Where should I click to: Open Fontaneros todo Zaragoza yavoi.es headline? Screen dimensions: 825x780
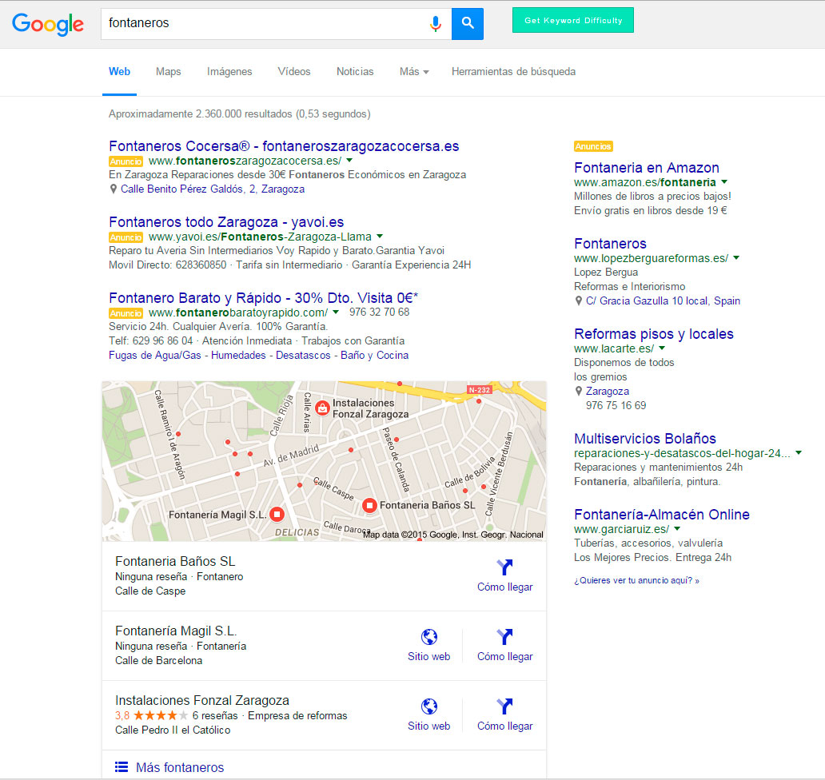coord(226,222)
